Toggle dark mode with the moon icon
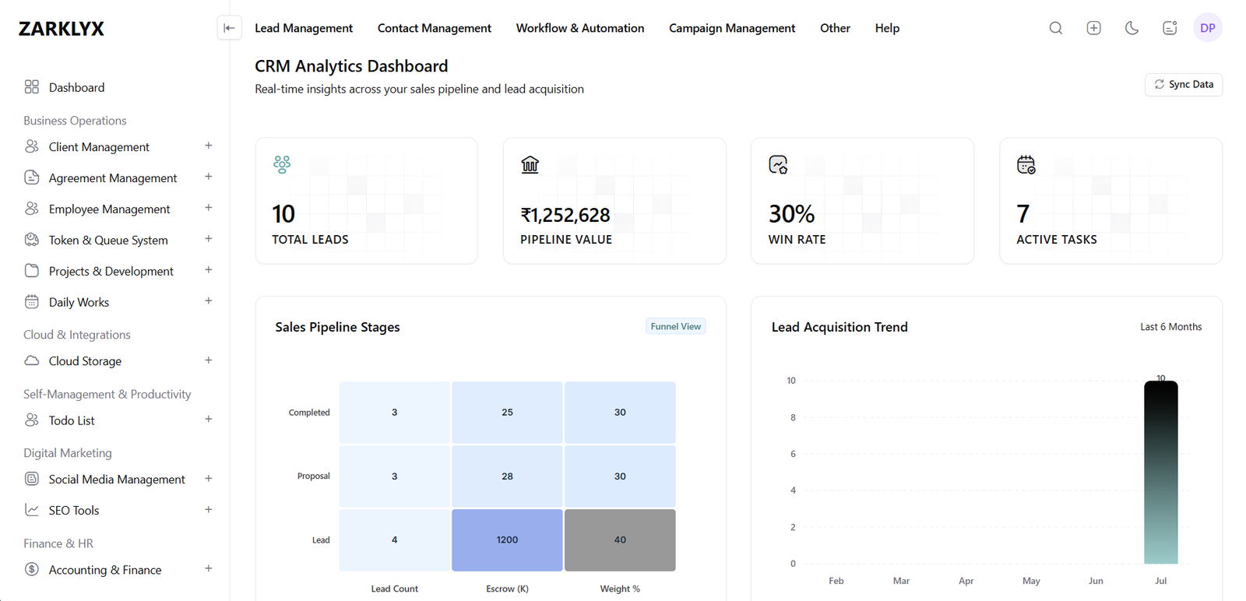 [x=1132, y=28]
